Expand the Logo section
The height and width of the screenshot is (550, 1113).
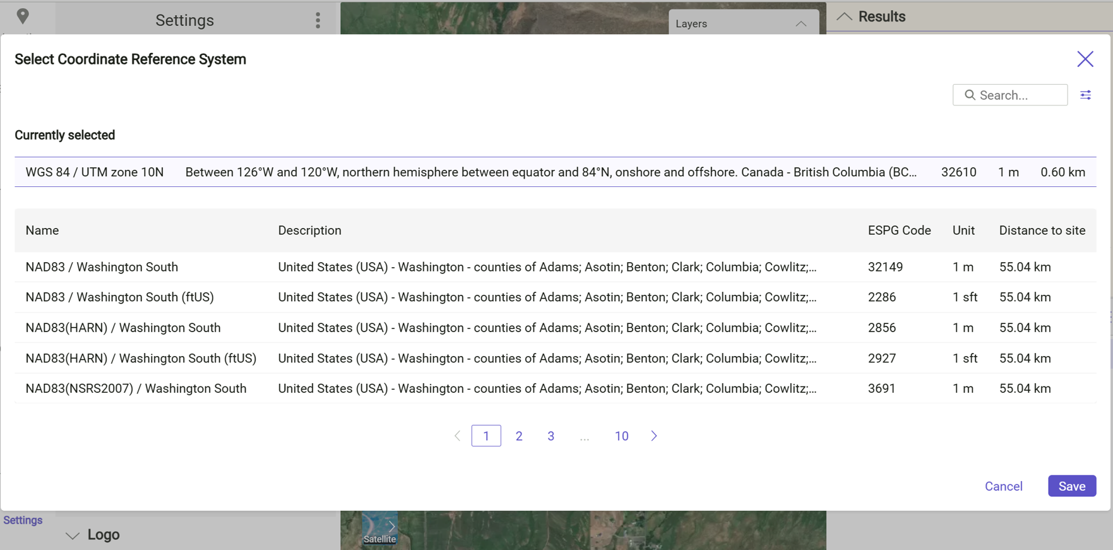[x=72, y=535]
